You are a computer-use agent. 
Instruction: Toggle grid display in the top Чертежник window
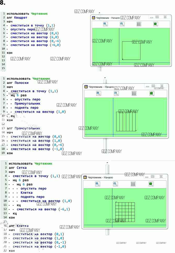coord(139,24)
